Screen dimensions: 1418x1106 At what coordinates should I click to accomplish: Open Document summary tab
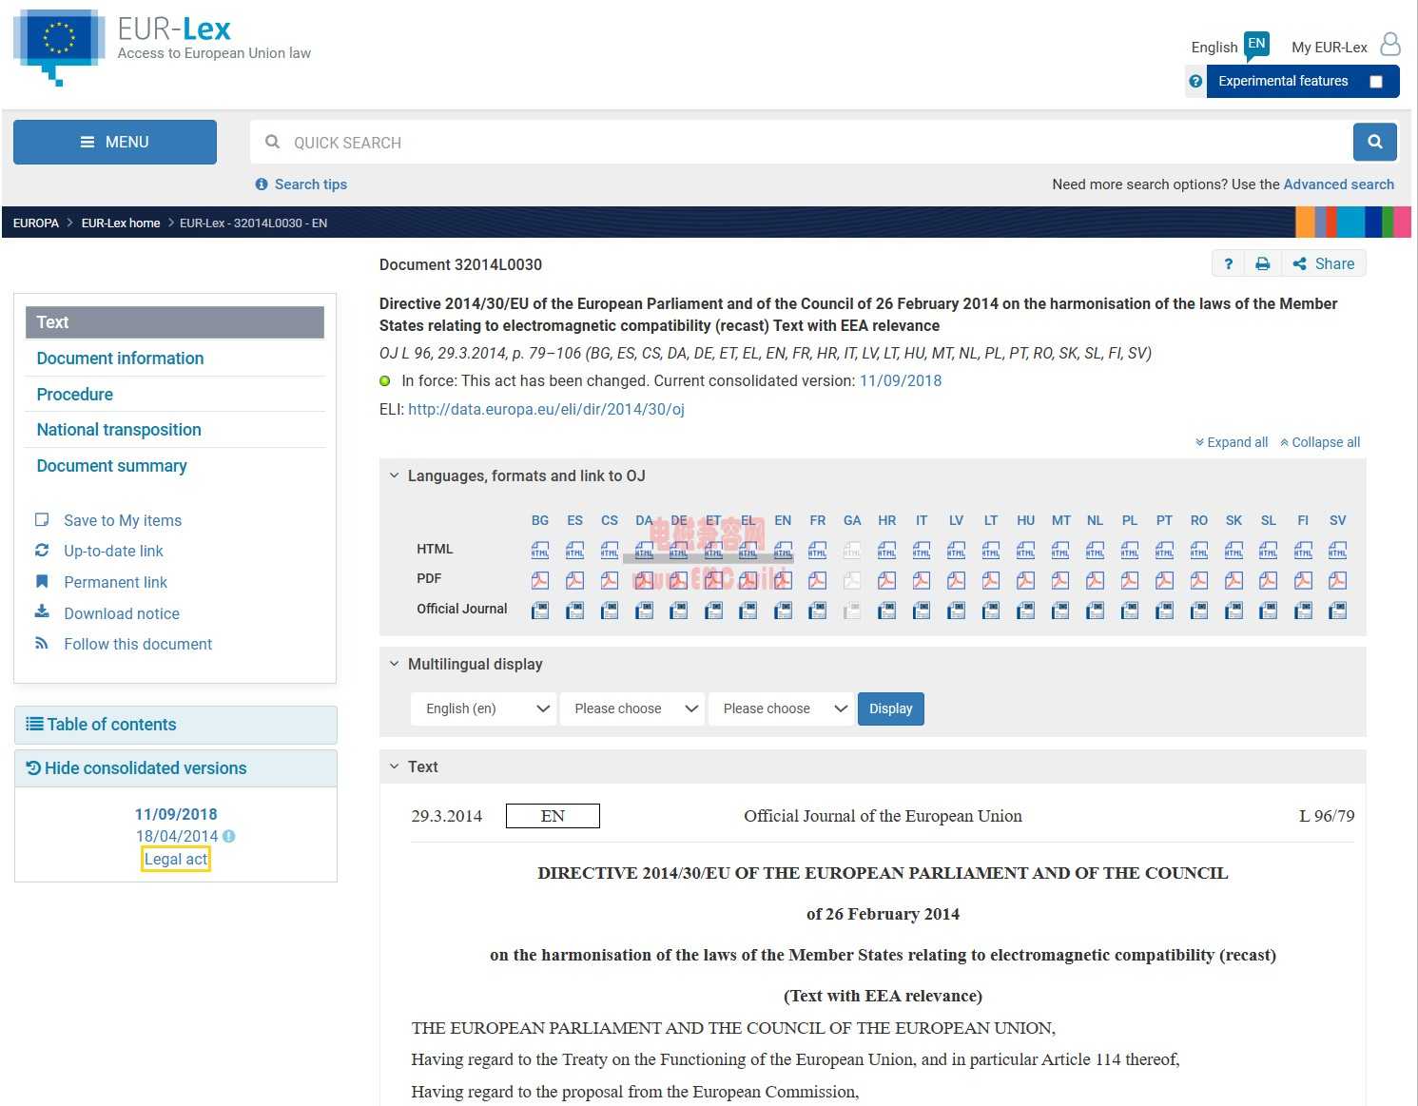click(111, 466)
